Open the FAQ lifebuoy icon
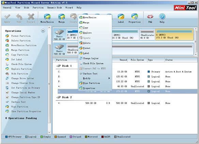Viewport: 199px width, 144px height. tap(150, 19)
